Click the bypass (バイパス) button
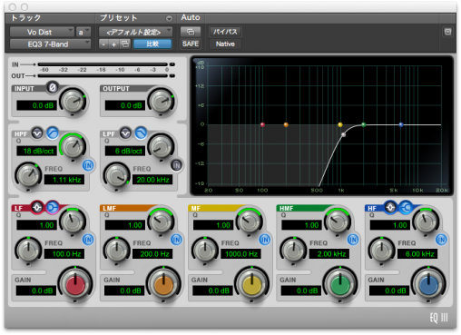 pyautogui.click(x=225, y=32)
